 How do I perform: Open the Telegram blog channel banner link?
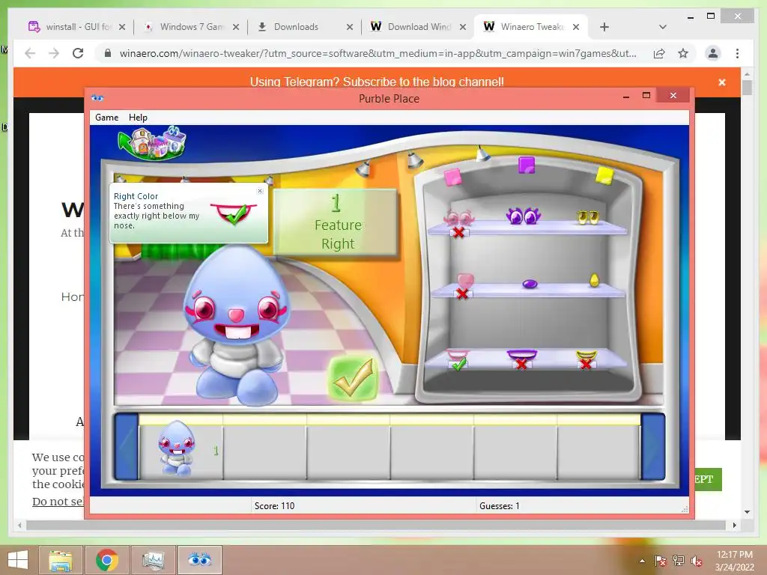(377, 82)
